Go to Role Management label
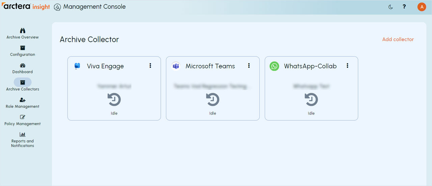The image size is (432, 186). point(23,106)
